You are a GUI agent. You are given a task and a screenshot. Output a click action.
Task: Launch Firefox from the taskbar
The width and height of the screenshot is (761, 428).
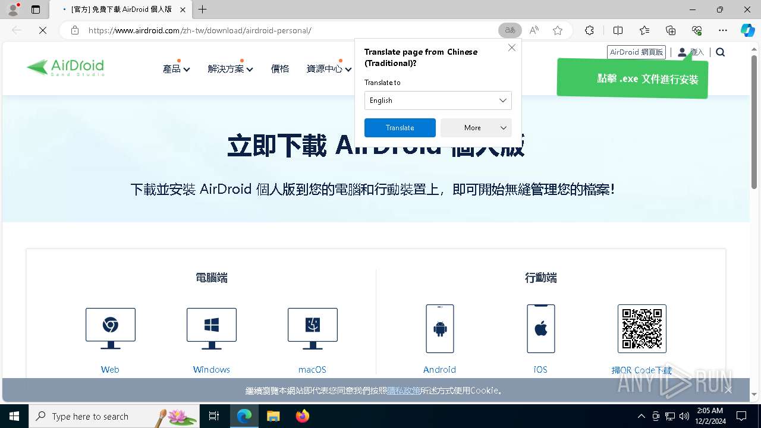tap(303, 416)
